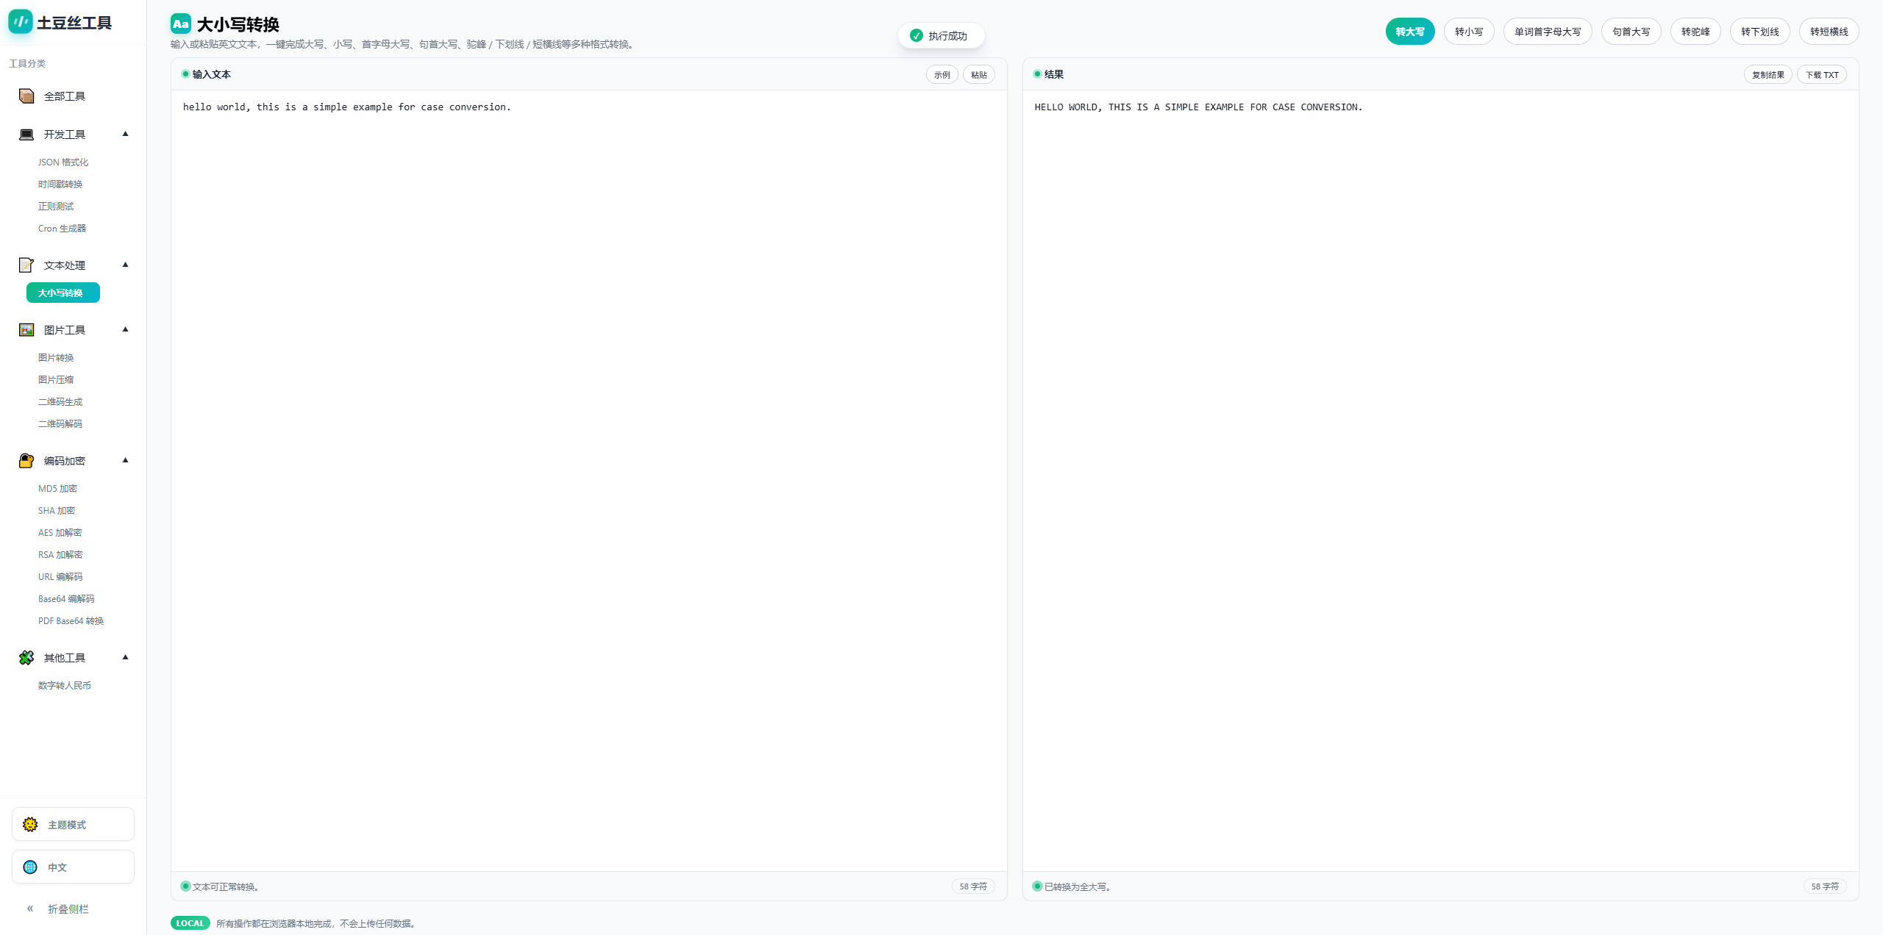Collapse the 其他工具 section arrow
This screenshot has height=935, width=1883.
[x=125, y=657]
